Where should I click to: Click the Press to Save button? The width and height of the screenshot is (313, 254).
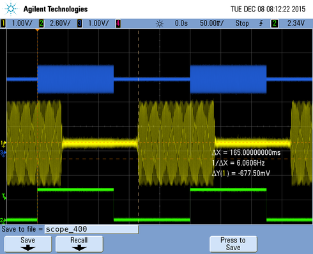[233, 244]
